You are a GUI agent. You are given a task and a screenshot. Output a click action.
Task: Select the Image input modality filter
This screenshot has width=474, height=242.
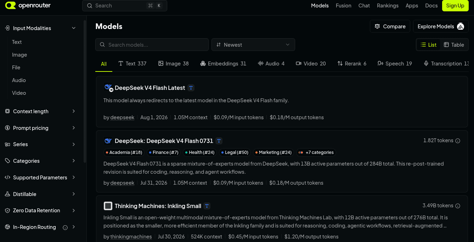click(19, 55)
